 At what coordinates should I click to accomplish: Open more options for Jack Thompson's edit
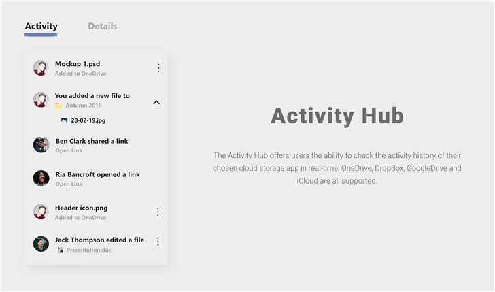click(158, 242)
